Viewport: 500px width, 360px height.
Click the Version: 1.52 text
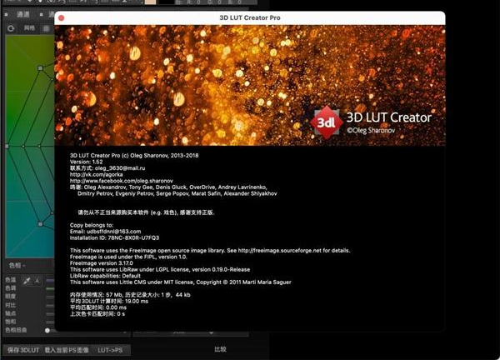coord(86,162)
